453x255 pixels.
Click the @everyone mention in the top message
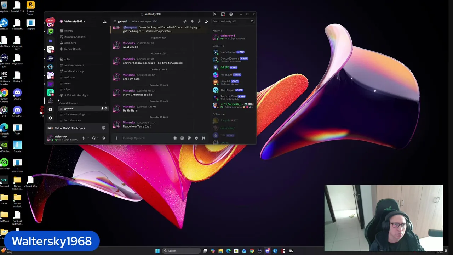[x=130, y=27]
